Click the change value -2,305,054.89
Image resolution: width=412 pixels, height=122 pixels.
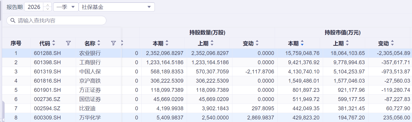pos(394,53)
